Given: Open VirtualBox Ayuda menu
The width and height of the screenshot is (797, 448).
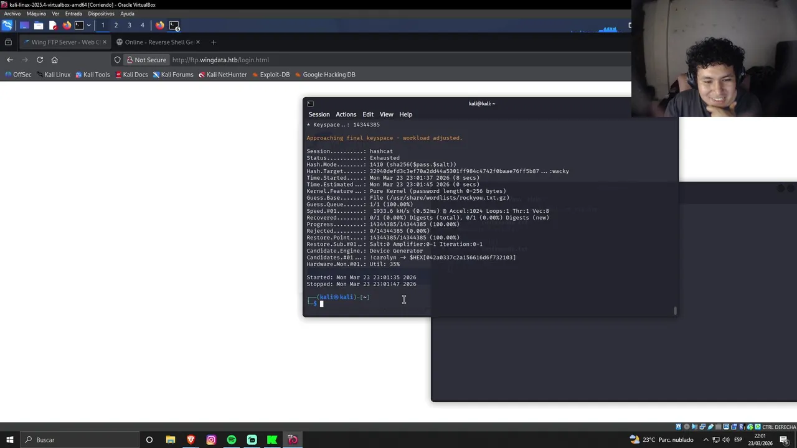Looking at the screenshot, I should [127, 14].
